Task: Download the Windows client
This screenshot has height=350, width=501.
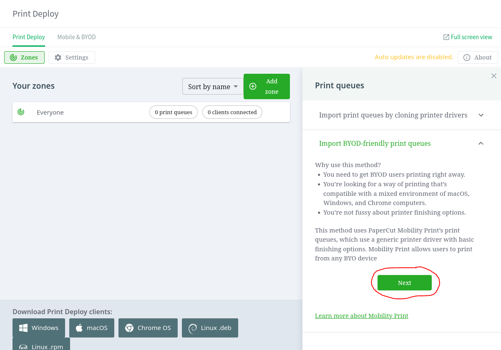Action: tap(39, 328)
